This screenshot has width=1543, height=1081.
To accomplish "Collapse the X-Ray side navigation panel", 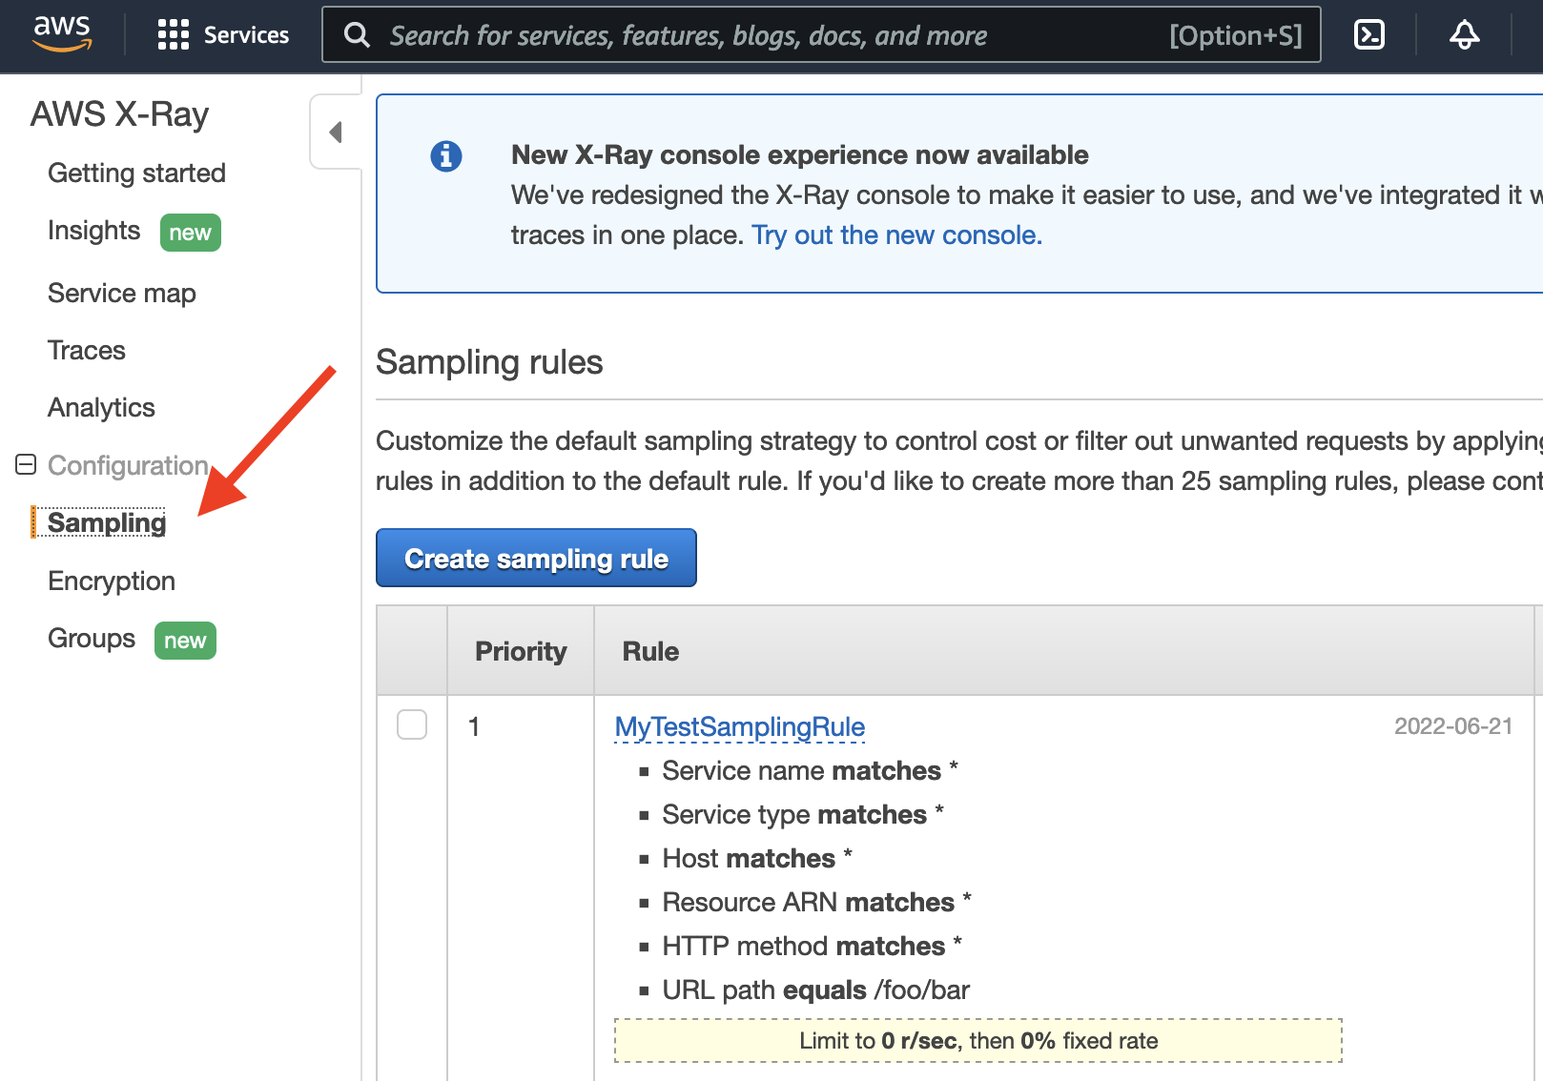I will click(336, 132).
